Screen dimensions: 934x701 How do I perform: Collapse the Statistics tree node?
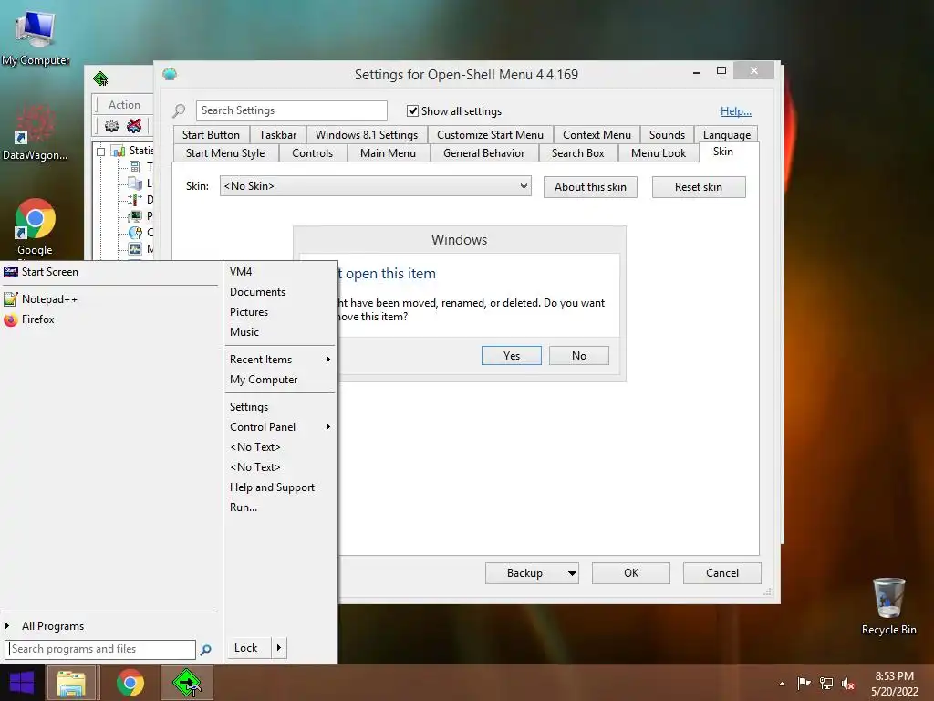101,152
